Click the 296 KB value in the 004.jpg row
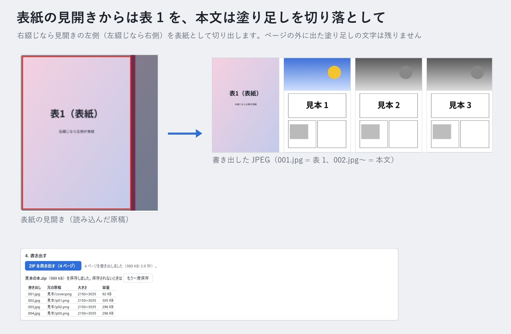This screenshot has height=334, width=511. (x=108, y=314)
